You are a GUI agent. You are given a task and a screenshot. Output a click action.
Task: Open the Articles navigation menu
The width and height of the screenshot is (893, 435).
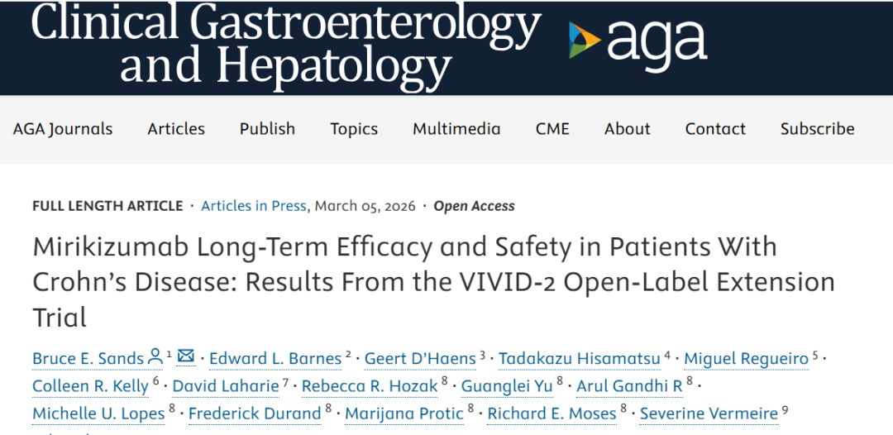click(x=176, y=129)
